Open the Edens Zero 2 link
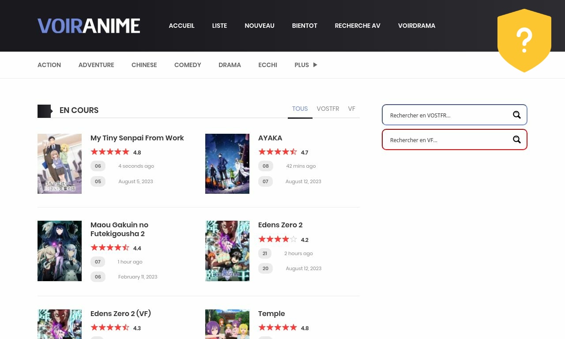This screenshot has height=339, width=565. [x=280, y=225]
